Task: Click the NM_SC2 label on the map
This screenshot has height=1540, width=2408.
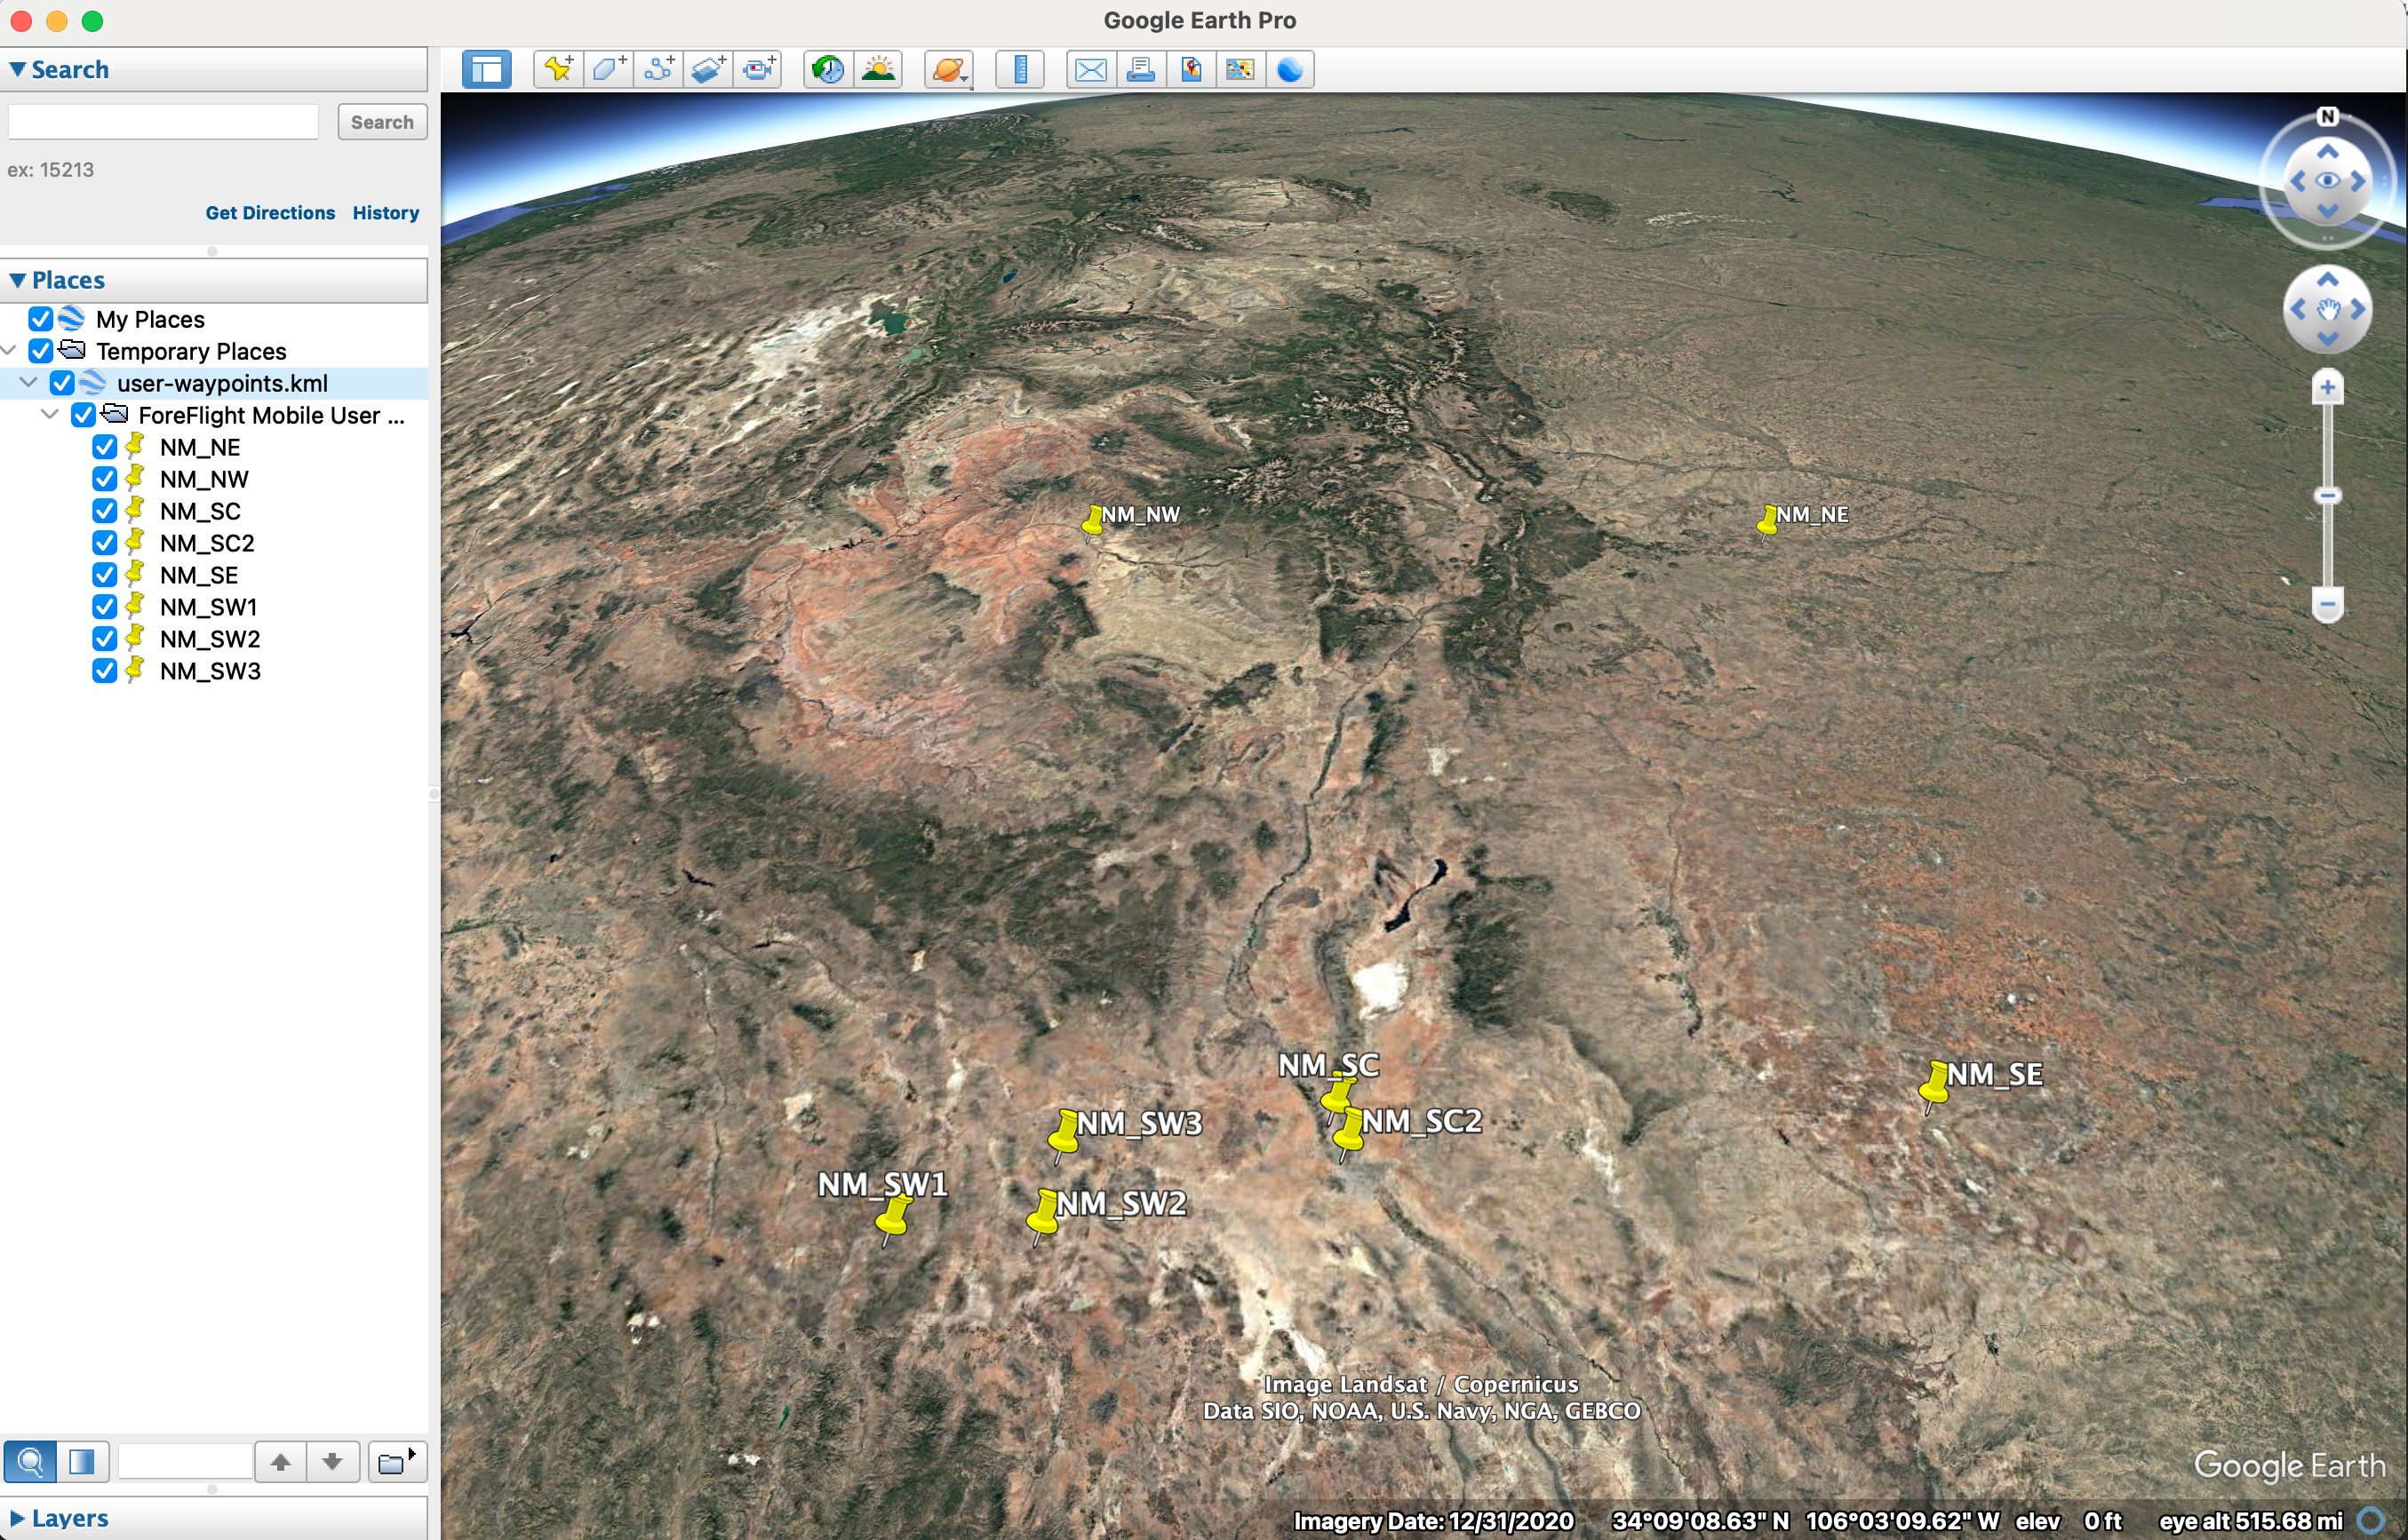Action: pyautogui.click(x=1422, y=1122)
